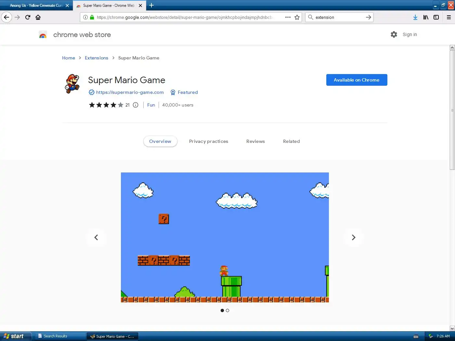This screenshot has width=455, height=341.
Task: Bookmark this page with the star icon
Action: [297, 17]
